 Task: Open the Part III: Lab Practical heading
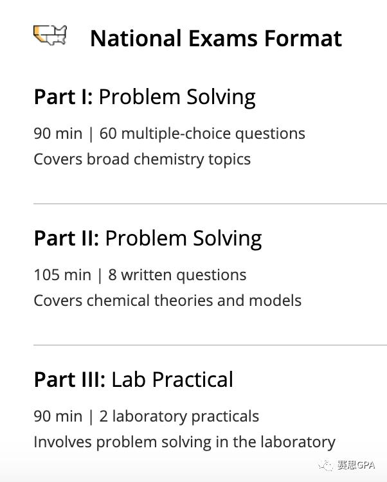tap(133, 380)
